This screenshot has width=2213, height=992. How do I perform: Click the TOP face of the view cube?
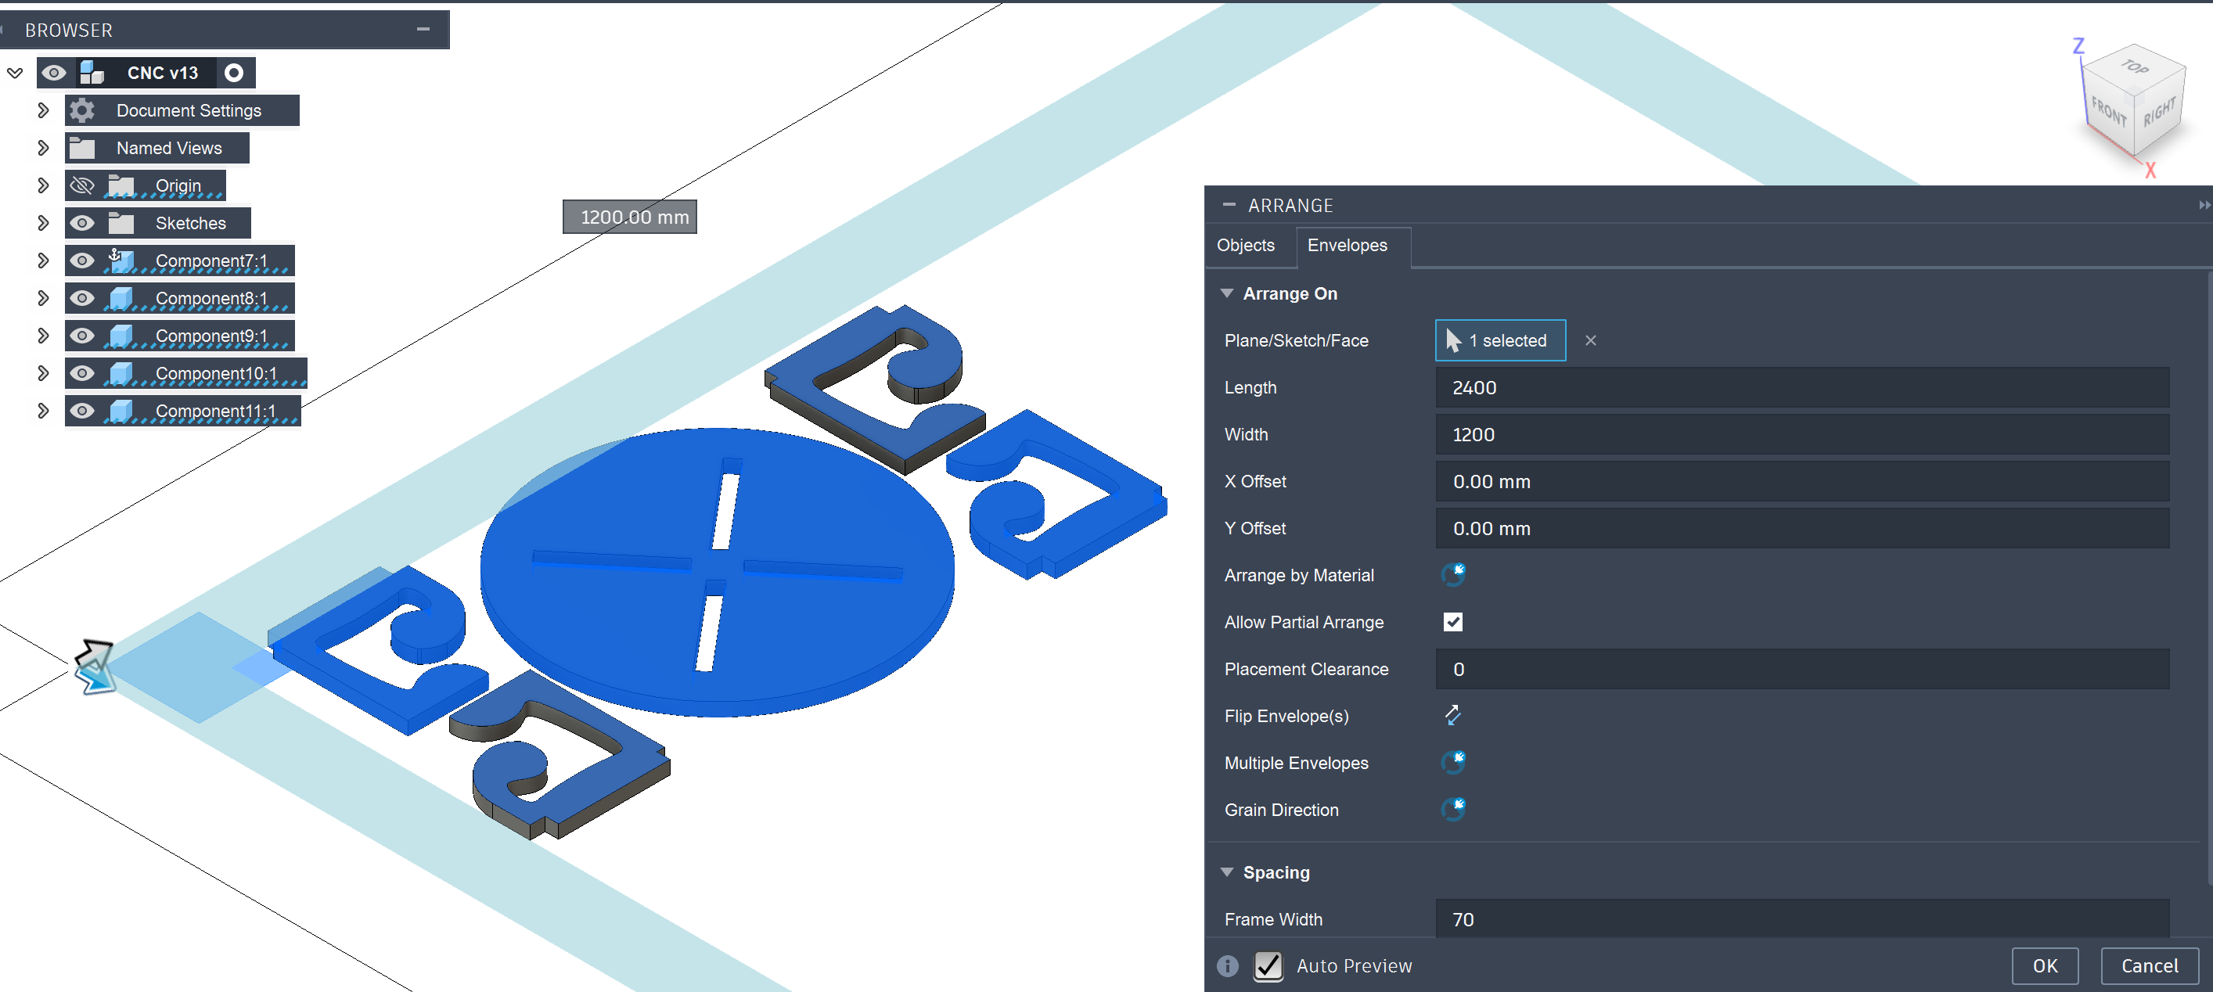(x=2134, y=67)
